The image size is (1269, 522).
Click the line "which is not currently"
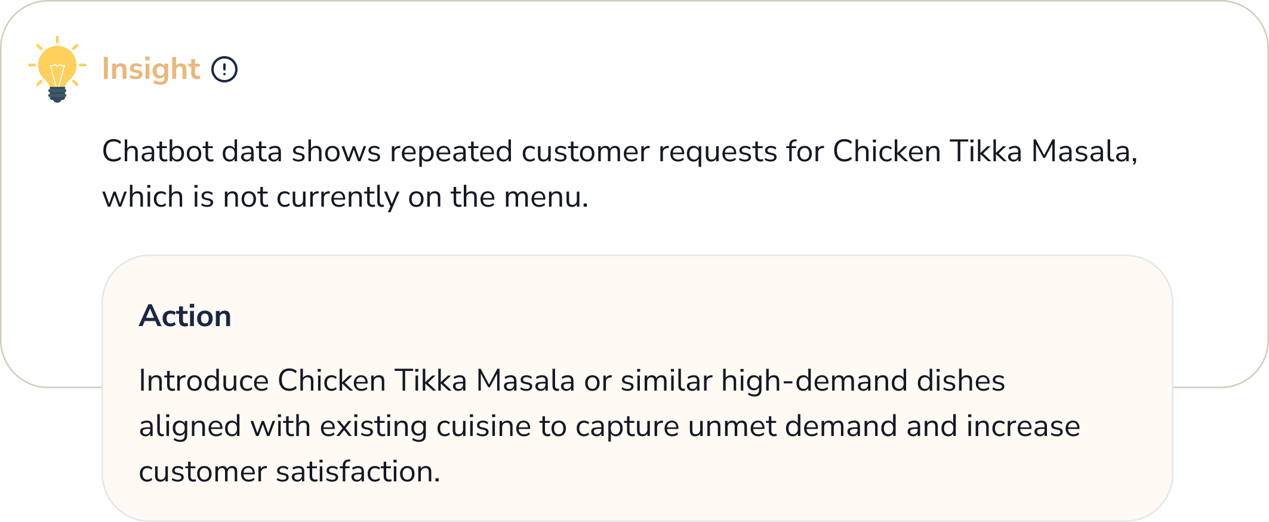pyautogui.click(x=251, y=196)
